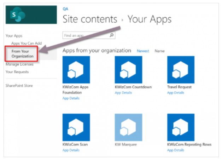
Task: Open App Details for KWizCom Apps Foundation
Action: coord(71,98)
